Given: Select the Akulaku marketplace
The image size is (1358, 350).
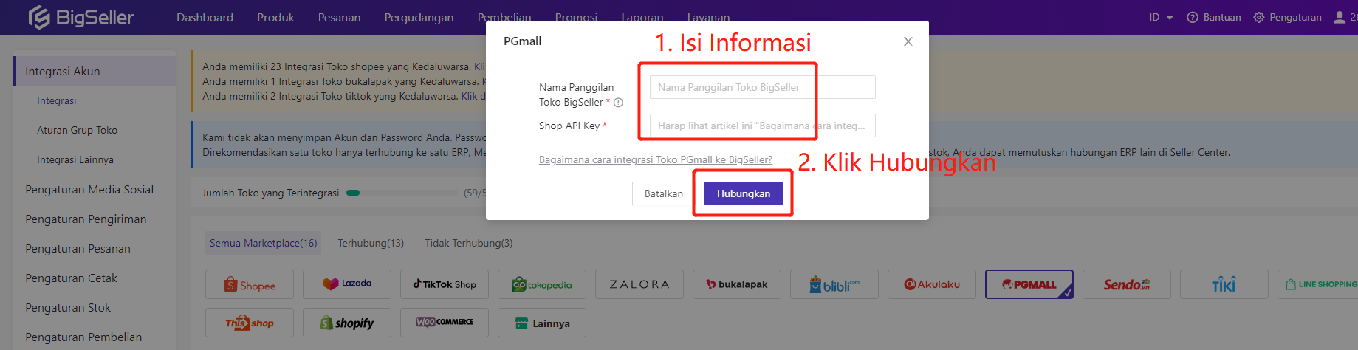Looking at the screenshot, I should pos(932,284).
